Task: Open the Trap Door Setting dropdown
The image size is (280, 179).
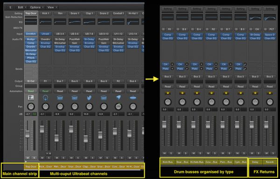Action: pyautogui.click(x=31, y=13)
